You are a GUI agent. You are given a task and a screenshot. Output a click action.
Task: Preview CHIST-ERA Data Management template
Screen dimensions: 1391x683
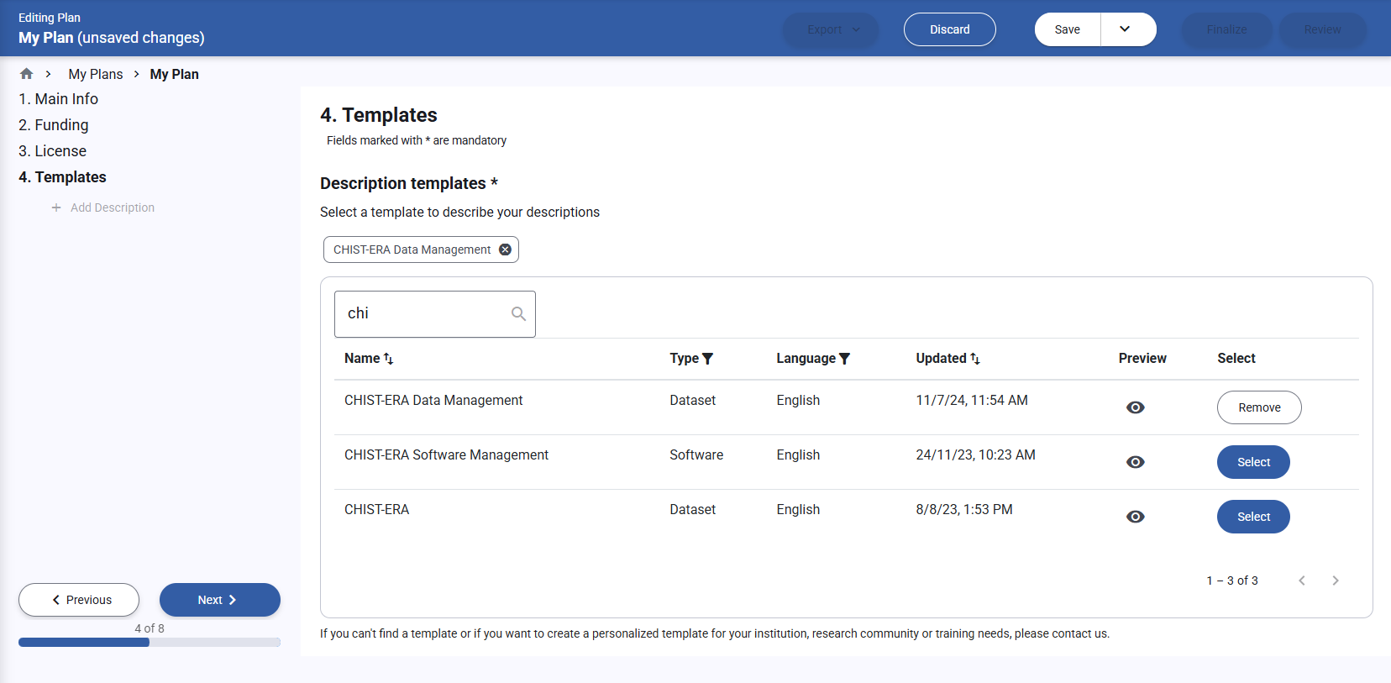click(1135, 407)
